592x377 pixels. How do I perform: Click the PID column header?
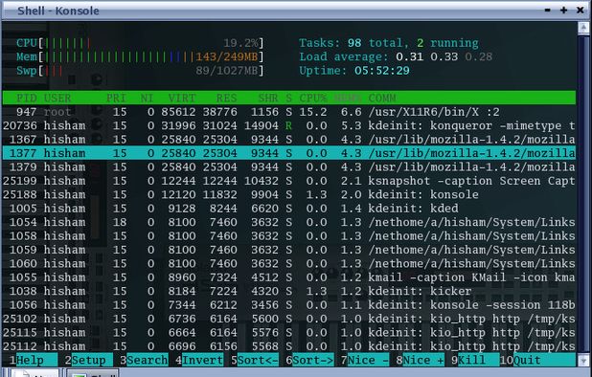click(x=27, y=98)
